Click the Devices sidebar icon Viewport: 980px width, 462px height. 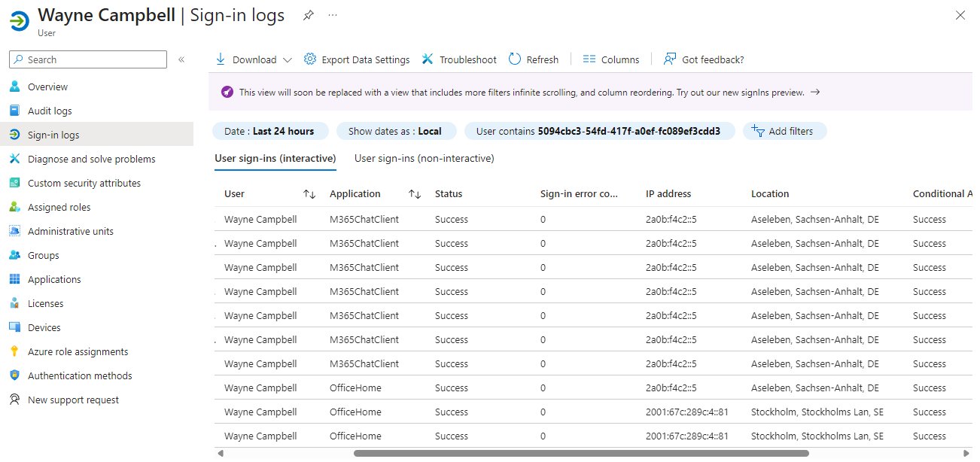tap(14, 327)
